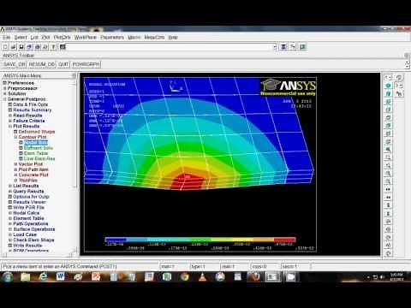Select Nodal Solu under Contour Plot
The width and height of the screenshot is (411, 308).
click(x=36, y=143)
